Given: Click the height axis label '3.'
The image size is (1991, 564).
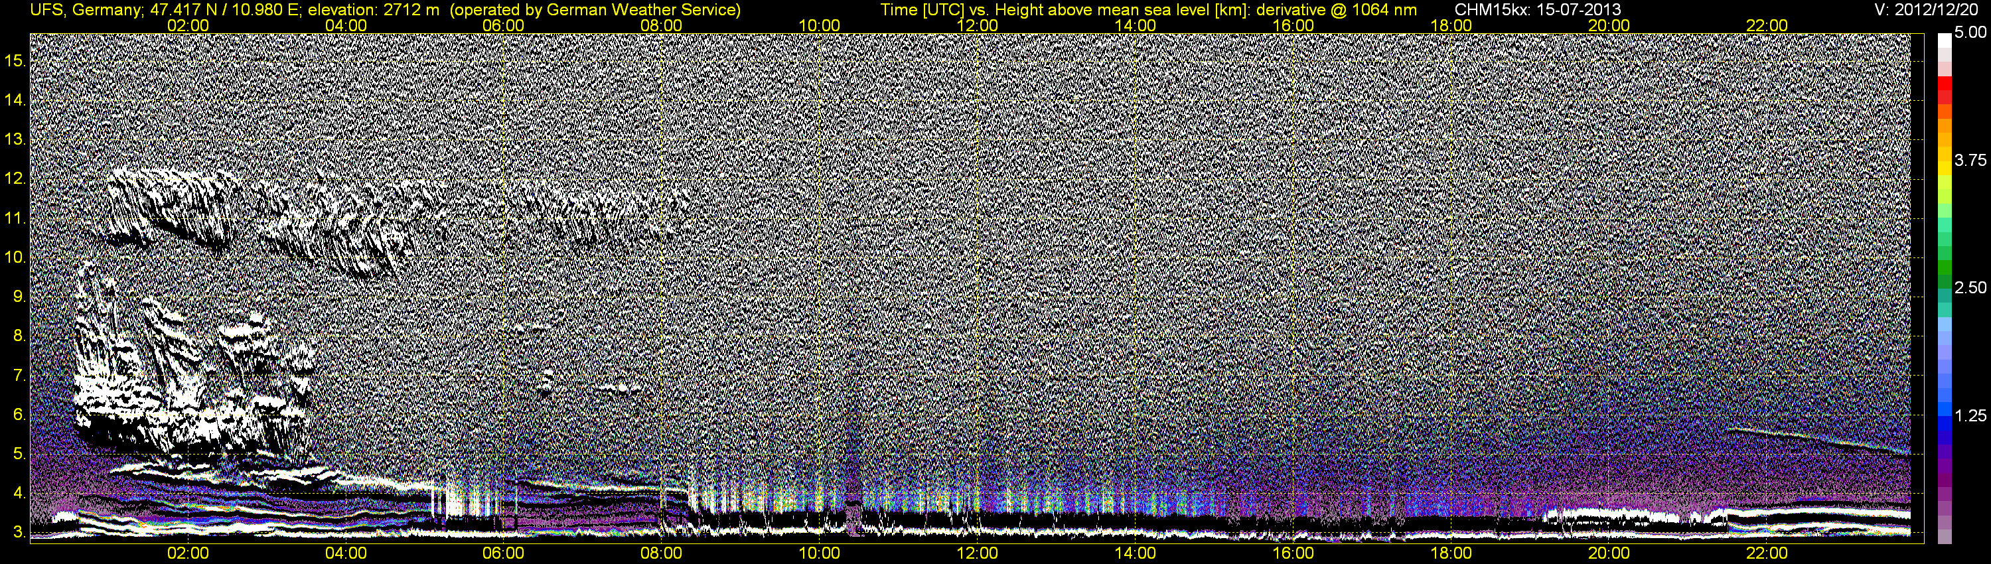Looking at the screenshot, I should [x=19, y=532].
